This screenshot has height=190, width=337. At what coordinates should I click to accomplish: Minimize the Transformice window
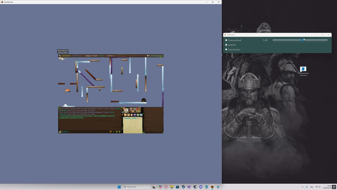pos(207,2)
